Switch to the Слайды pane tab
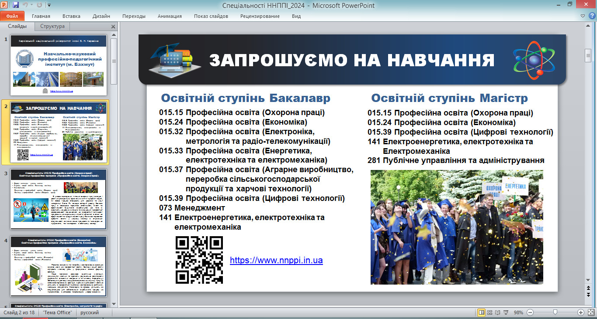The image size is (597, 319). point(17,26)
